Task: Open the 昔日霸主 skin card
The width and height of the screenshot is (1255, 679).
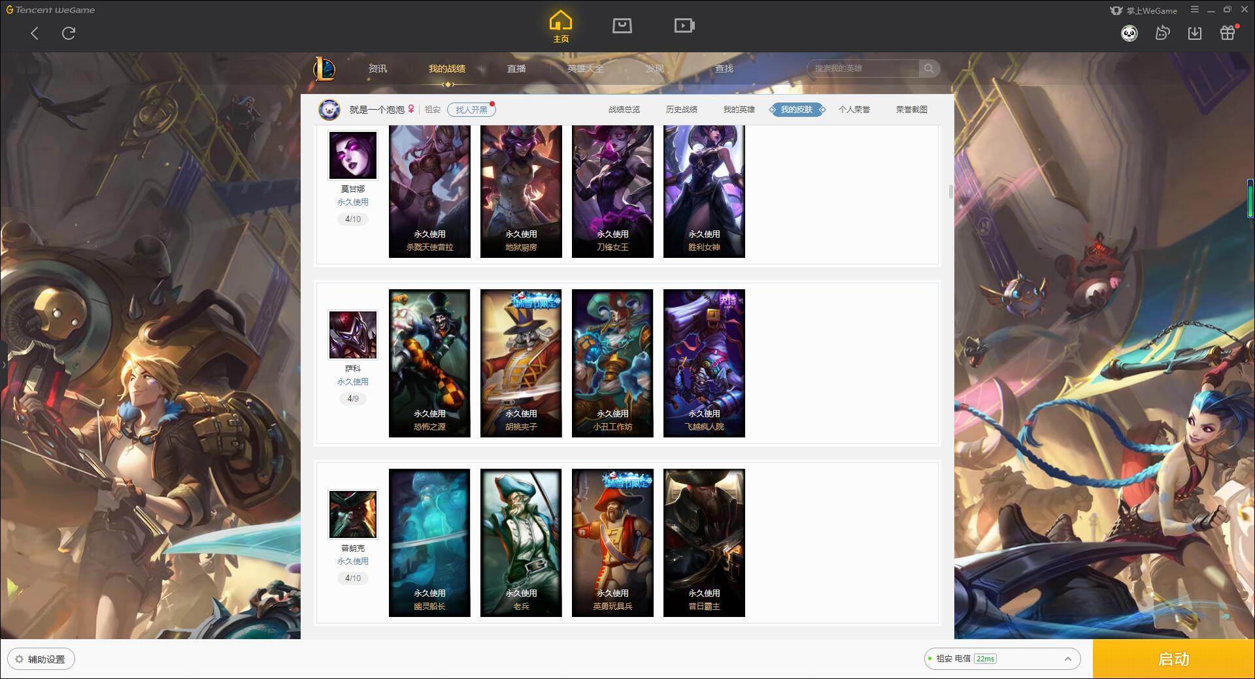Action: point(704,543)
